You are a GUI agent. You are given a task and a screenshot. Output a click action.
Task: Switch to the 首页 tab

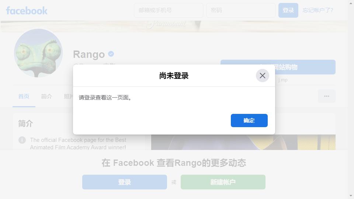pyautogui.click(x=24, y=96)
